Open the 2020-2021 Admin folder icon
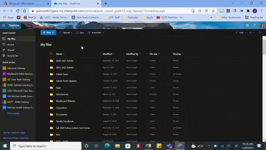This screenshot has width=266, height=150. point(52,61)
